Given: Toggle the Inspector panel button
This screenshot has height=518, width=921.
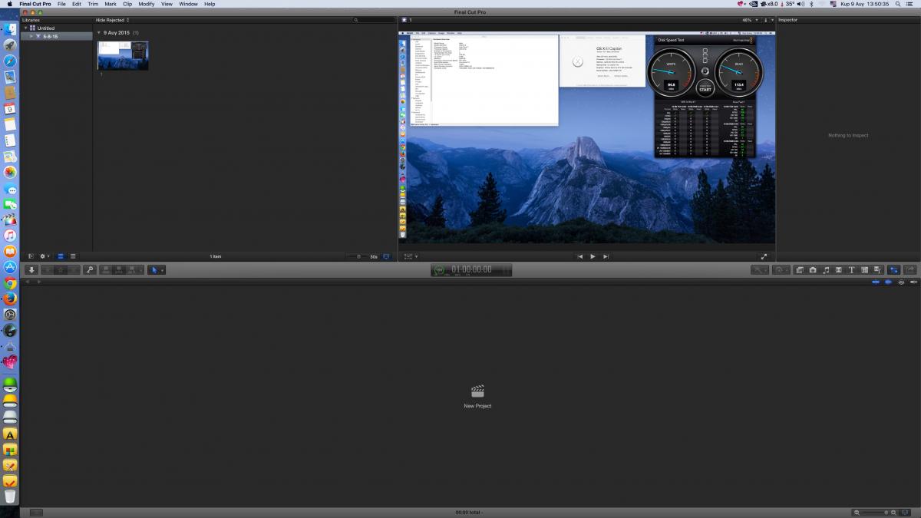Looking at the screenshot, I should click(x=894, y=270).
